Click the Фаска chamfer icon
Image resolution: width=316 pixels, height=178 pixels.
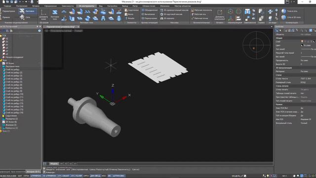pyautogui.click(x=126, y=14)
